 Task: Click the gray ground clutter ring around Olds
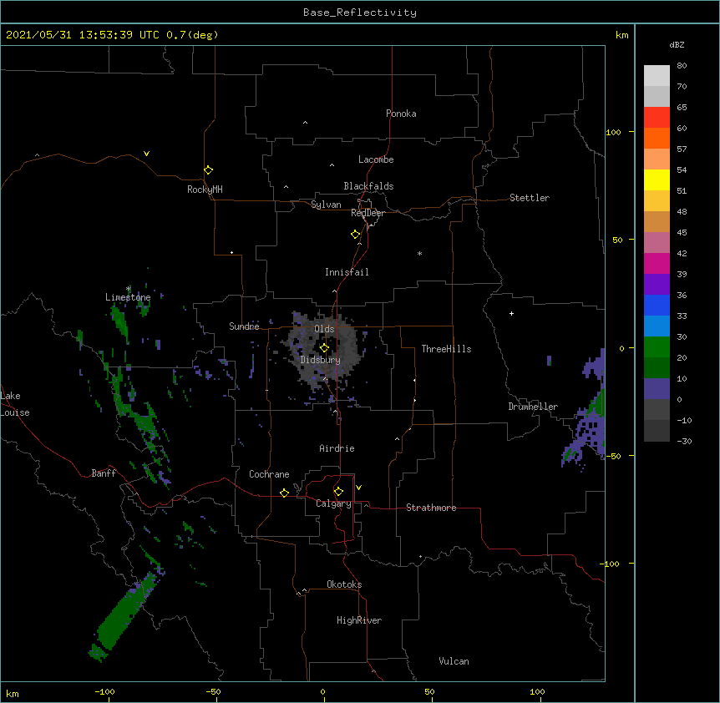coord(322,349)
